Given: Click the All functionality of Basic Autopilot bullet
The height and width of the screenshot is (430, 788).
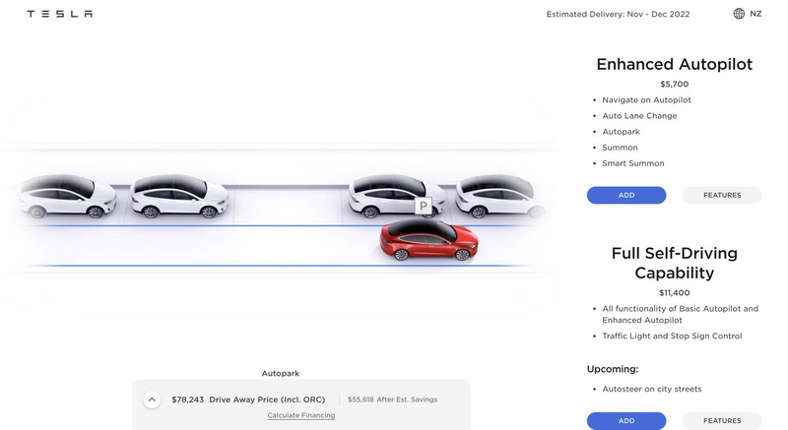Looking at the screenshot, I should tap(680, 314).
